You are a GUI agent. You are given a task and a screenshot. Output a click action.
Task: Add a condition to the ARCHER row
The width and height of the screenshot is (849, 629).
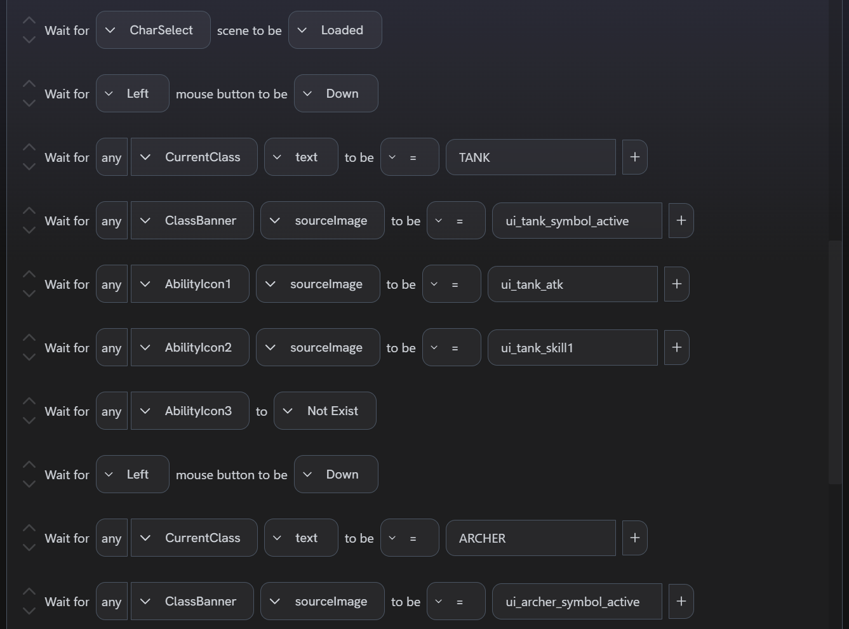point(634,538)
